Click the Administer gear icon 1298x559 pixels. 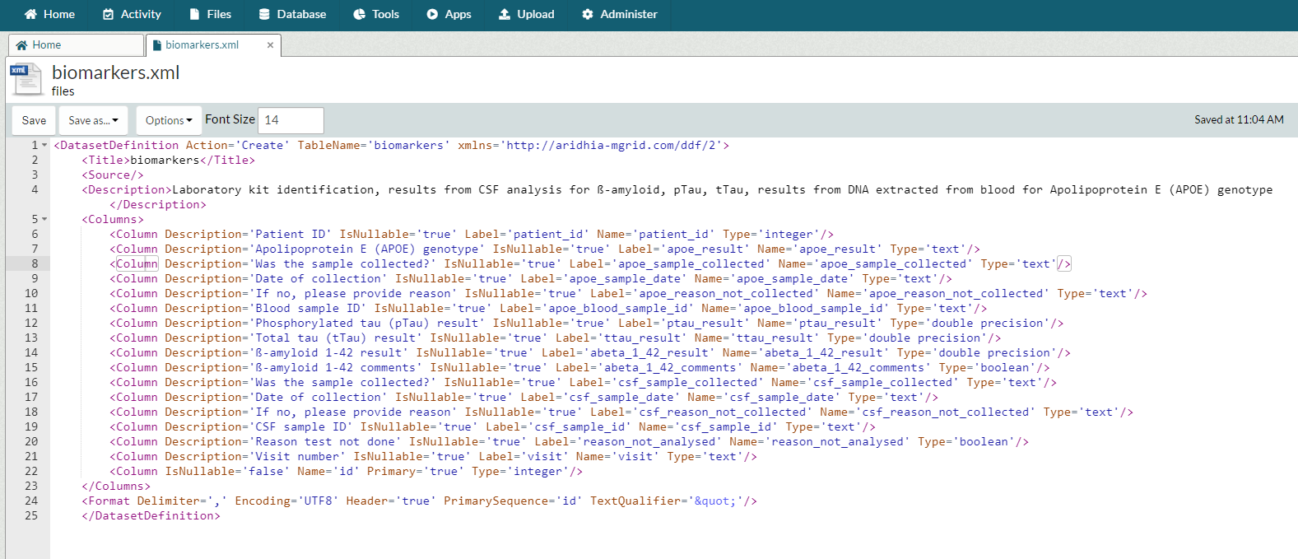(588, 14)
